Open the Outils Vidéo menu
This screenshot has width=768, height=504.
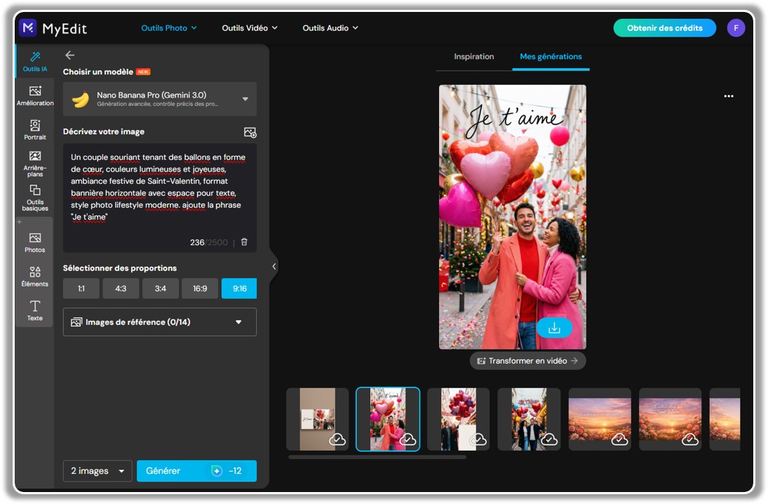[x=250, y=28]
